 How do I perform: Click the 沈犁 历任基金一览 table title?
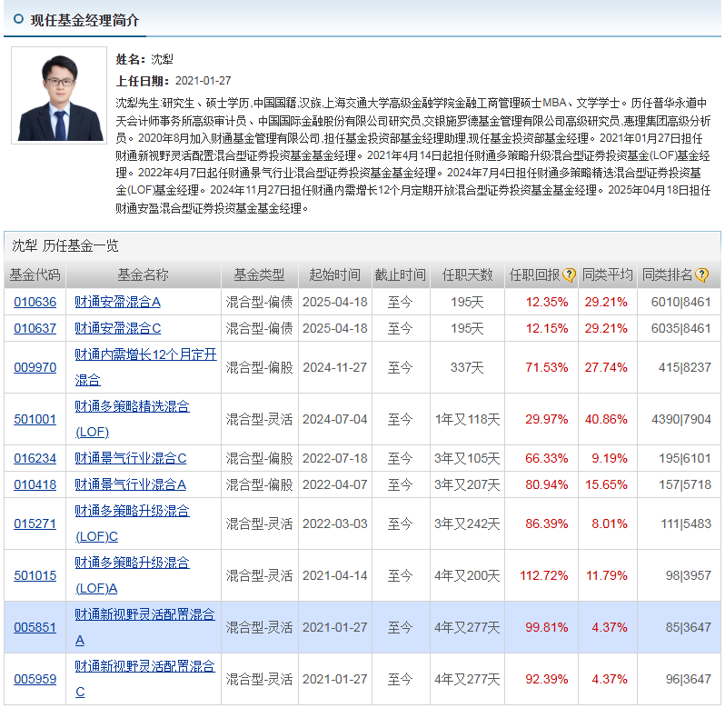(x=65, y=245)
